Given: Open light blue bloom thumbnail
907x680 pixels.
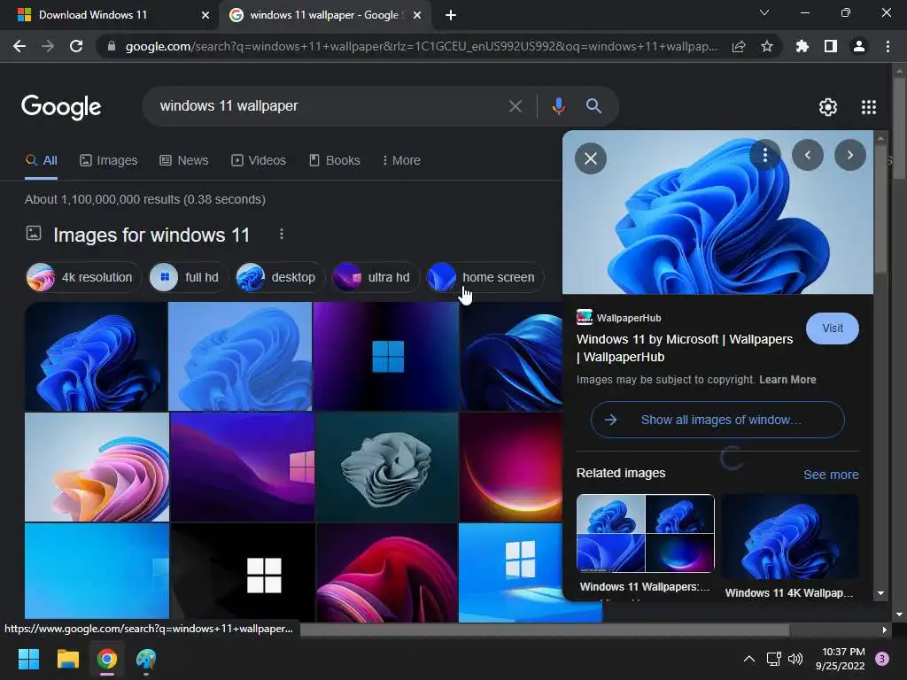Looking at the screenshot, I should (240, 356).
